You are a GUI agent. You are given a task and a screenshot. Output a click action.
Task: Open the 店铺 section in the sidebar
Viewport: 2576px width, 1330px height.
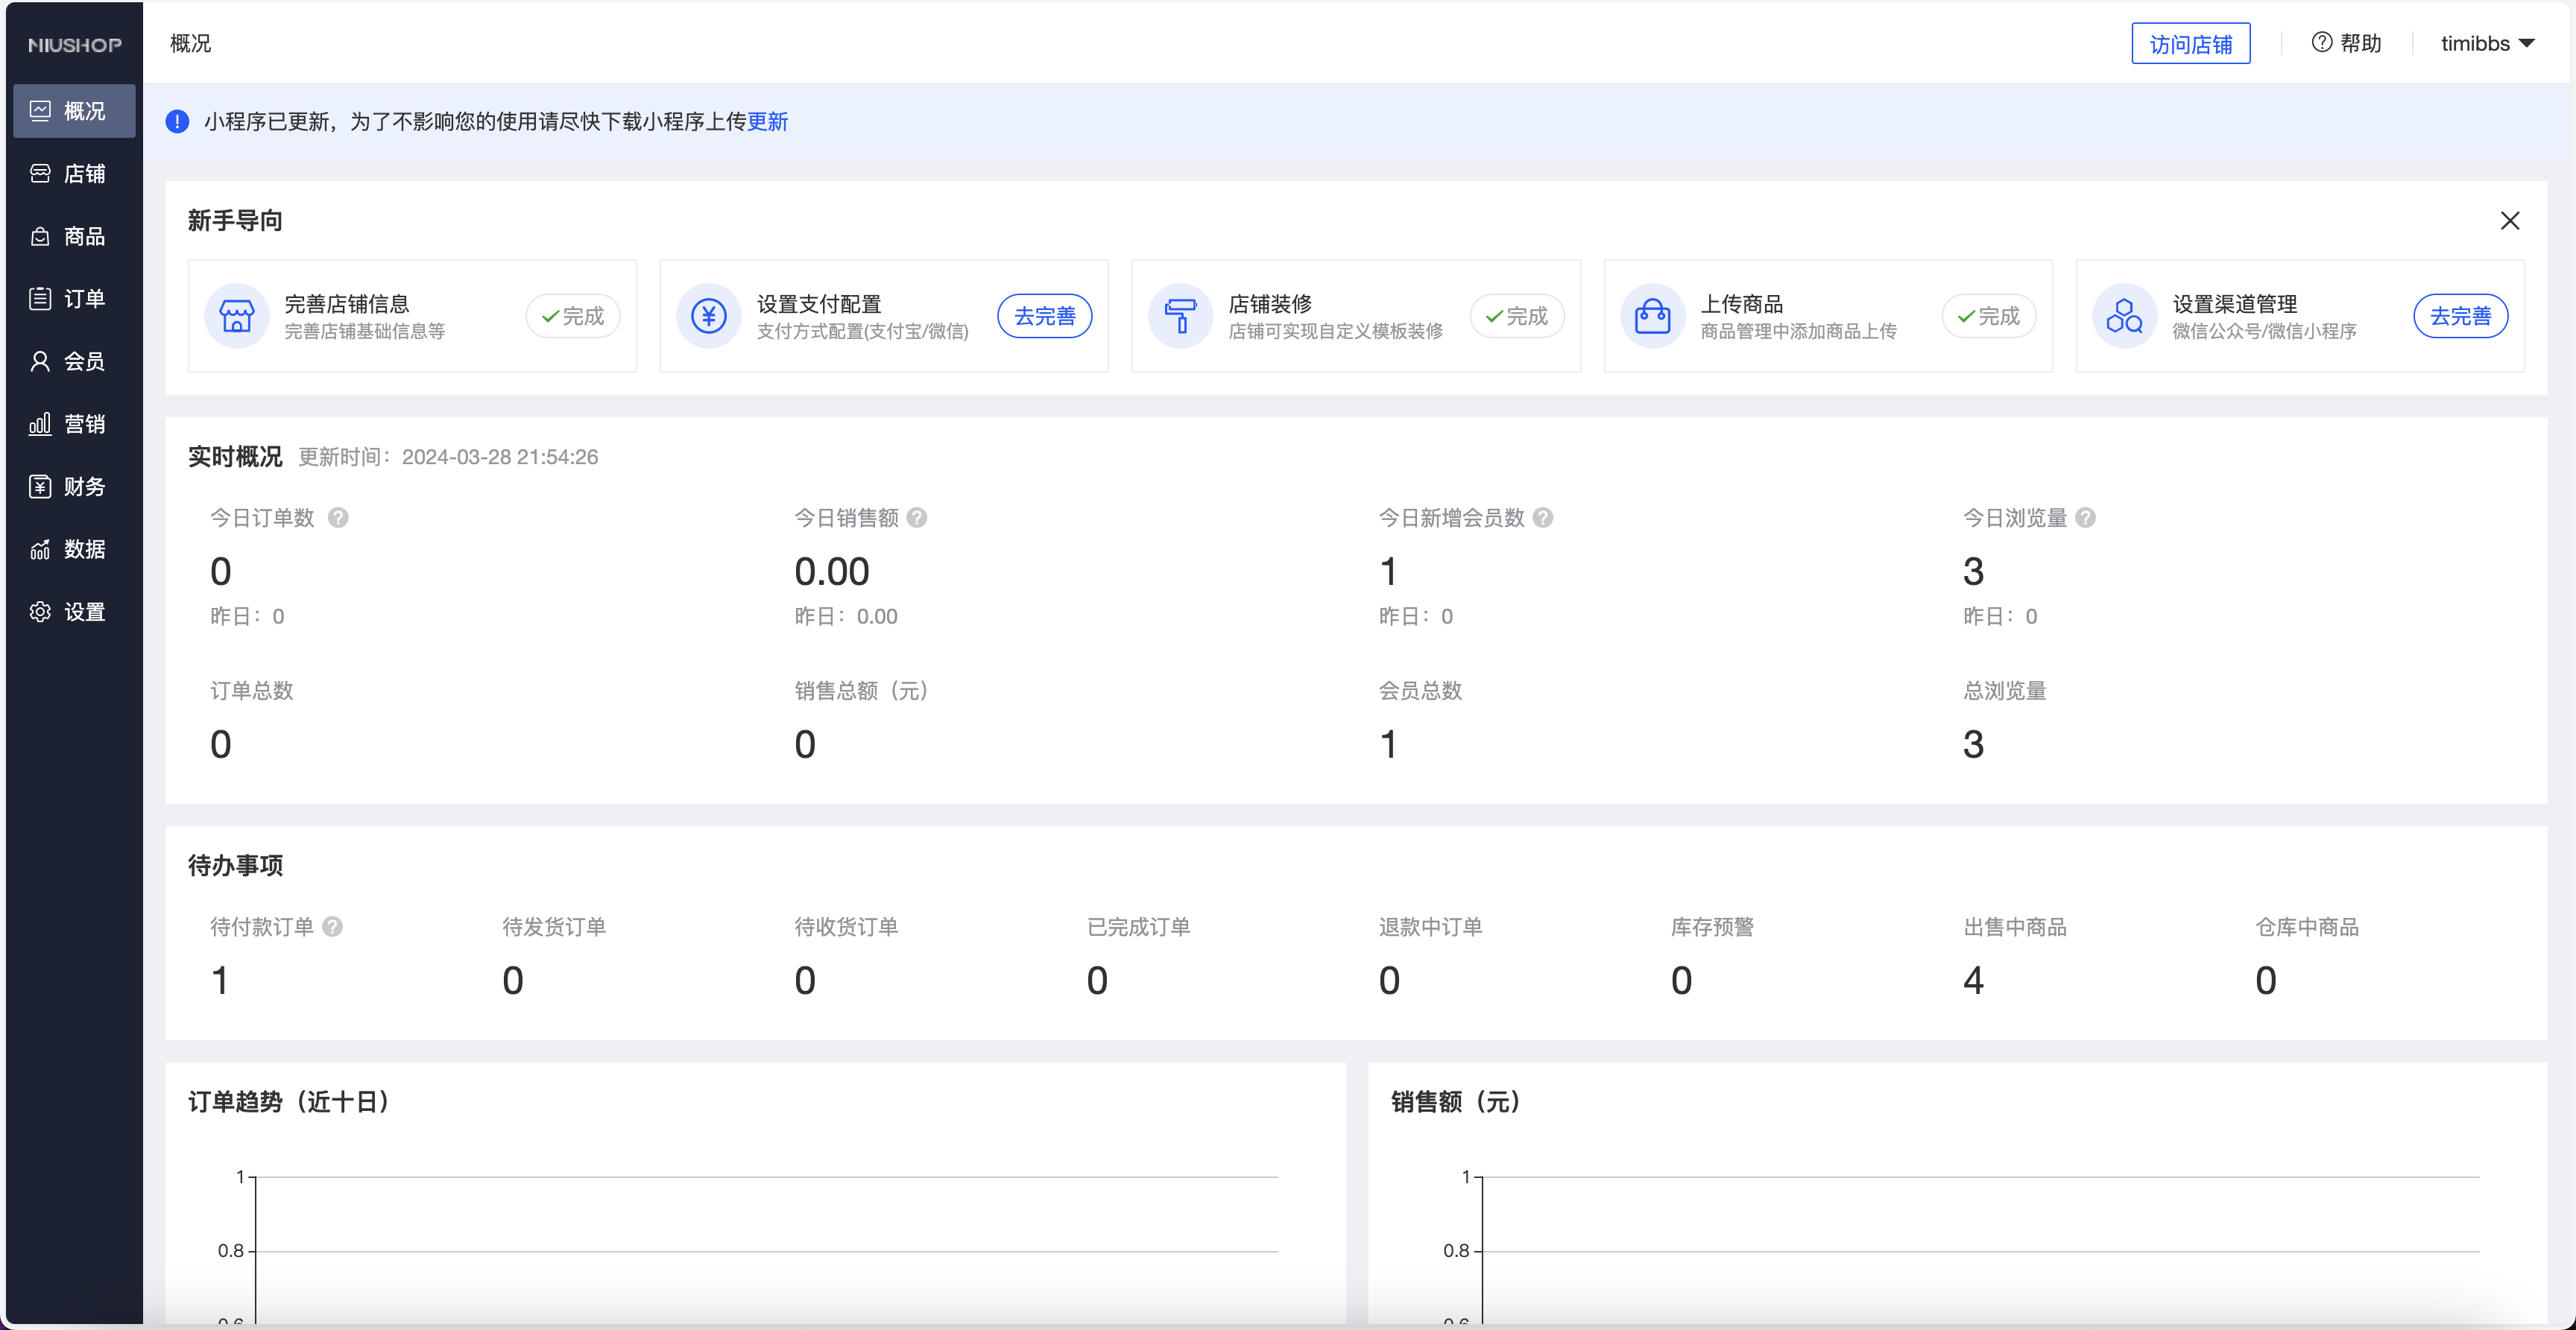click(73, 172)
